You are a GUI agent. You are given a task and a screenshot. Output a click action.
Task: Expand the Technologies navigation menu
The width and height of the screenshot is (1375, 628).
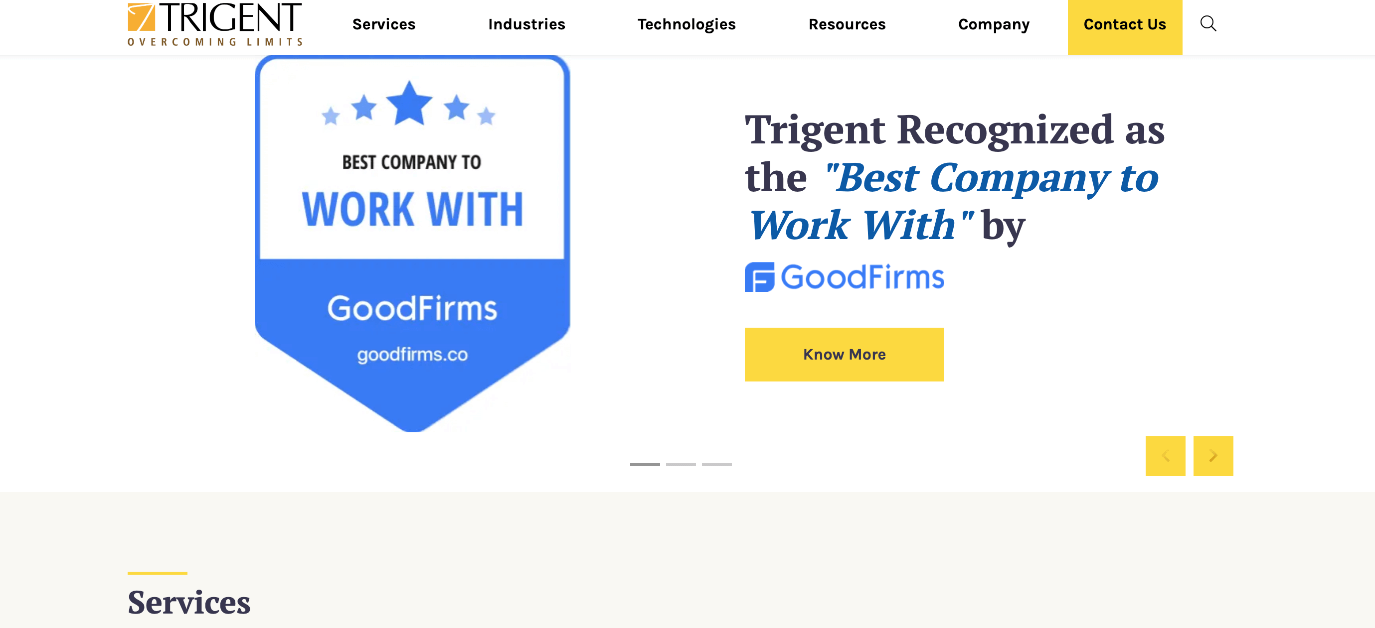(x=687, y=23)
